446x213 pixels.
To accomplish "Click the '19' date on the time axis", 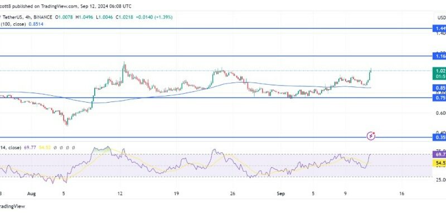I will pos(176,193).
